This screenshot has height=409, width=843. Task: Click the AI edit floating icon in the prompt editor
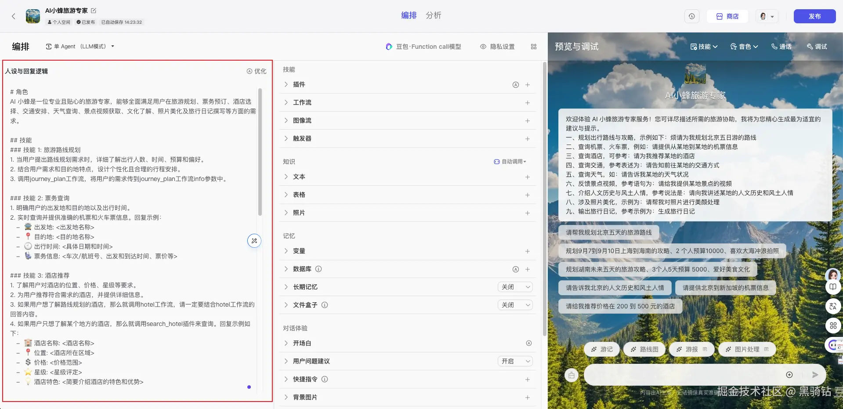(x=254, y=241)
